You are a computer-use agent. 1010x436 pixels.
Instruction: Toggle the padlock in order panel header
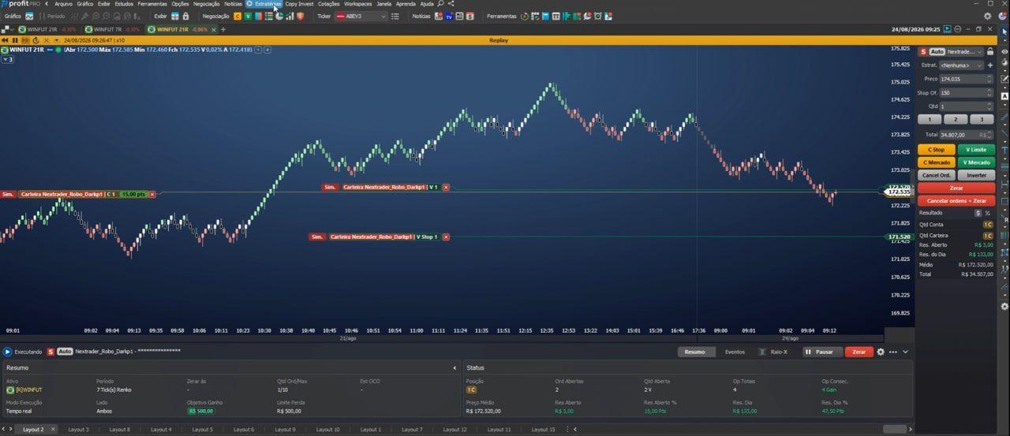click(x=990, y=51)
